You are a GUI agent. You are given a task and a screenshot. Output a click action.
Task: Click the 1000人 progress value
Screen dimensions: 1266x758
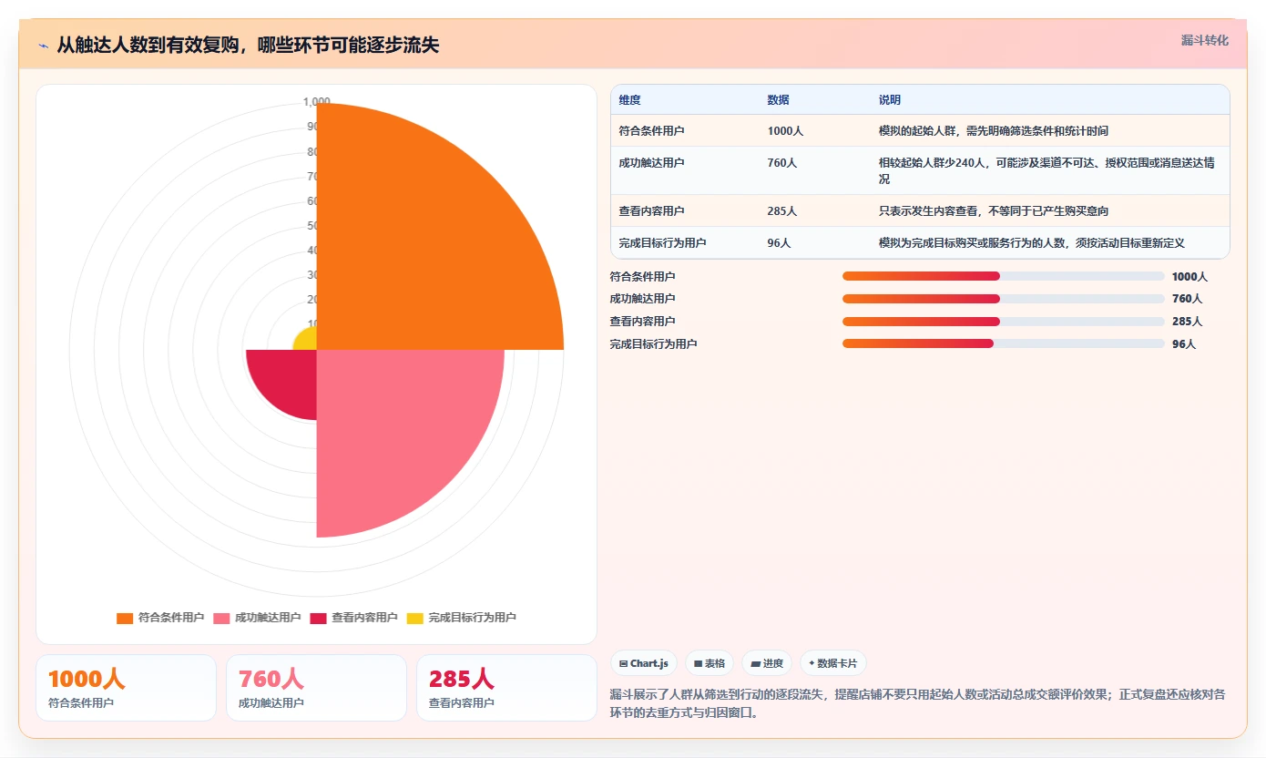click(1189, 276)
